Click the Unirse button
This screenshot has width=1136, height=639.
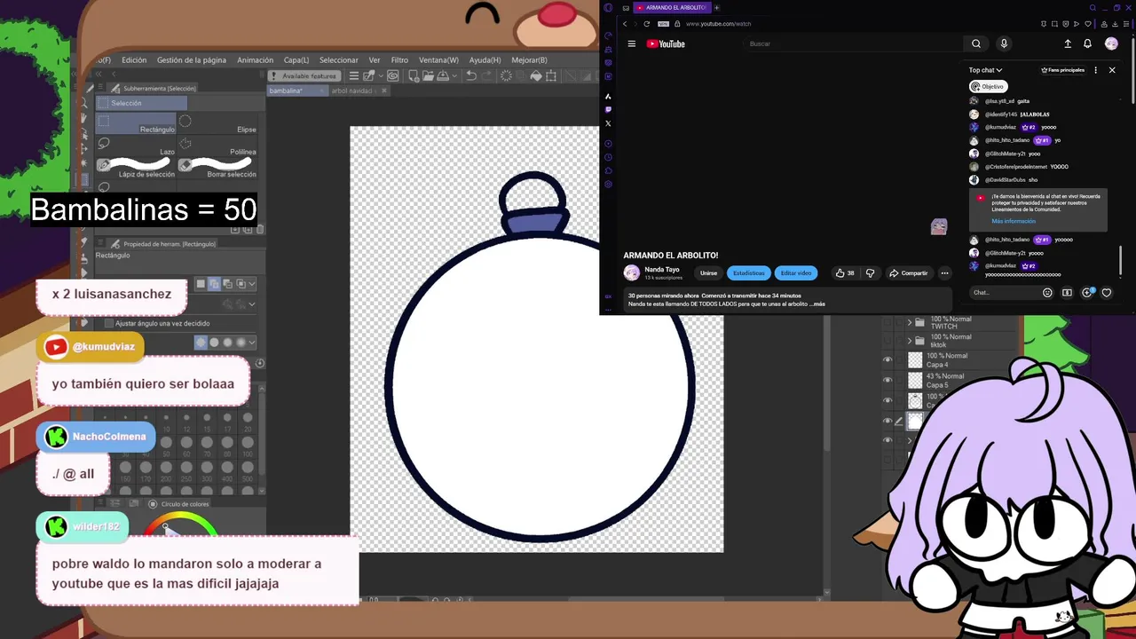[x=708, y=273]
